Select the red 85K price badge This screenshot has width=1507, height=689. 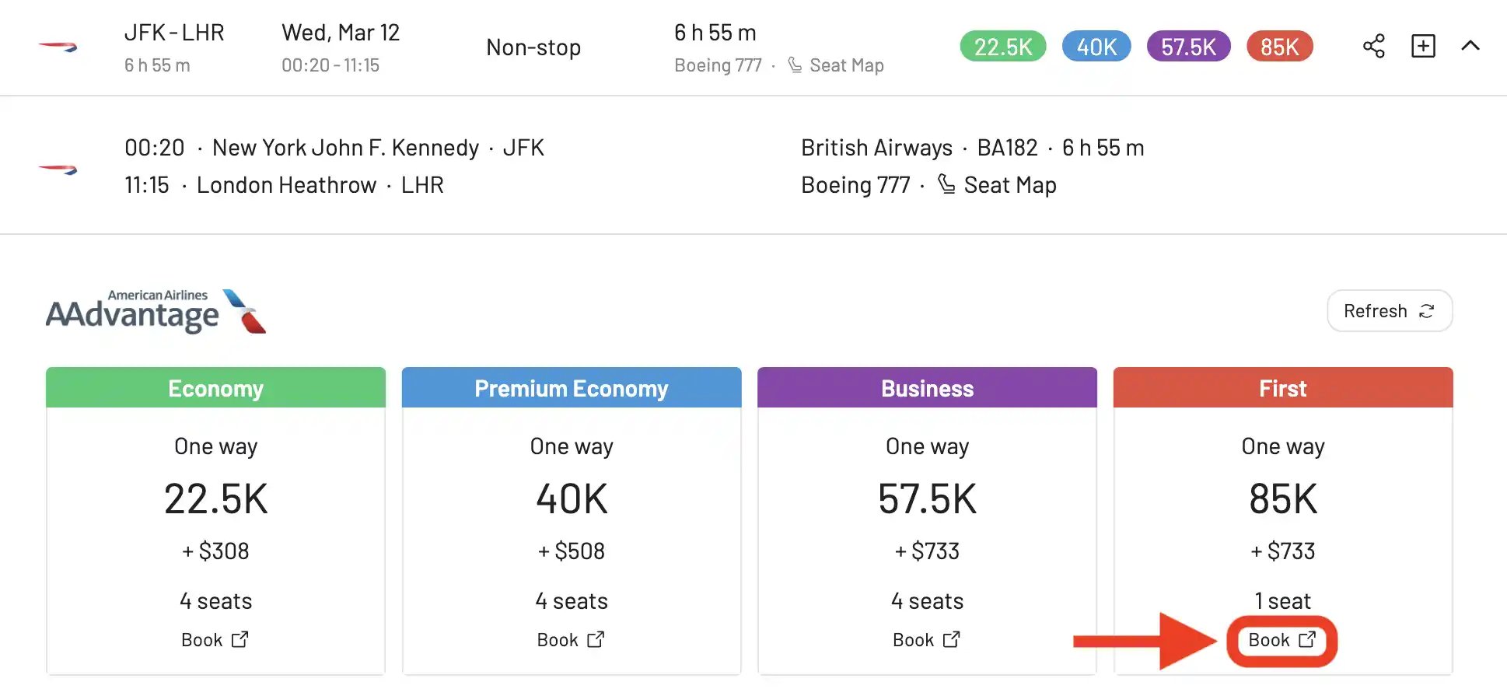(1280, 47)
